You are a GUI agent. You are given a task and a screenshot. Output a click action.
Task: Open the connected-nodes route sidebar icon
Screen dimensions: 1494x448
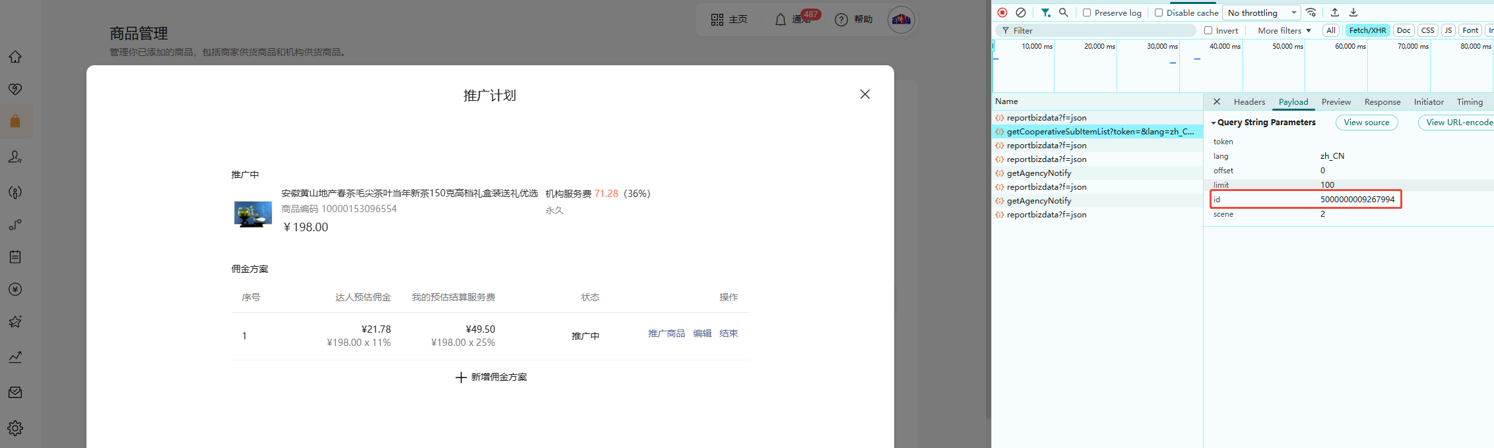pos(15,225)
